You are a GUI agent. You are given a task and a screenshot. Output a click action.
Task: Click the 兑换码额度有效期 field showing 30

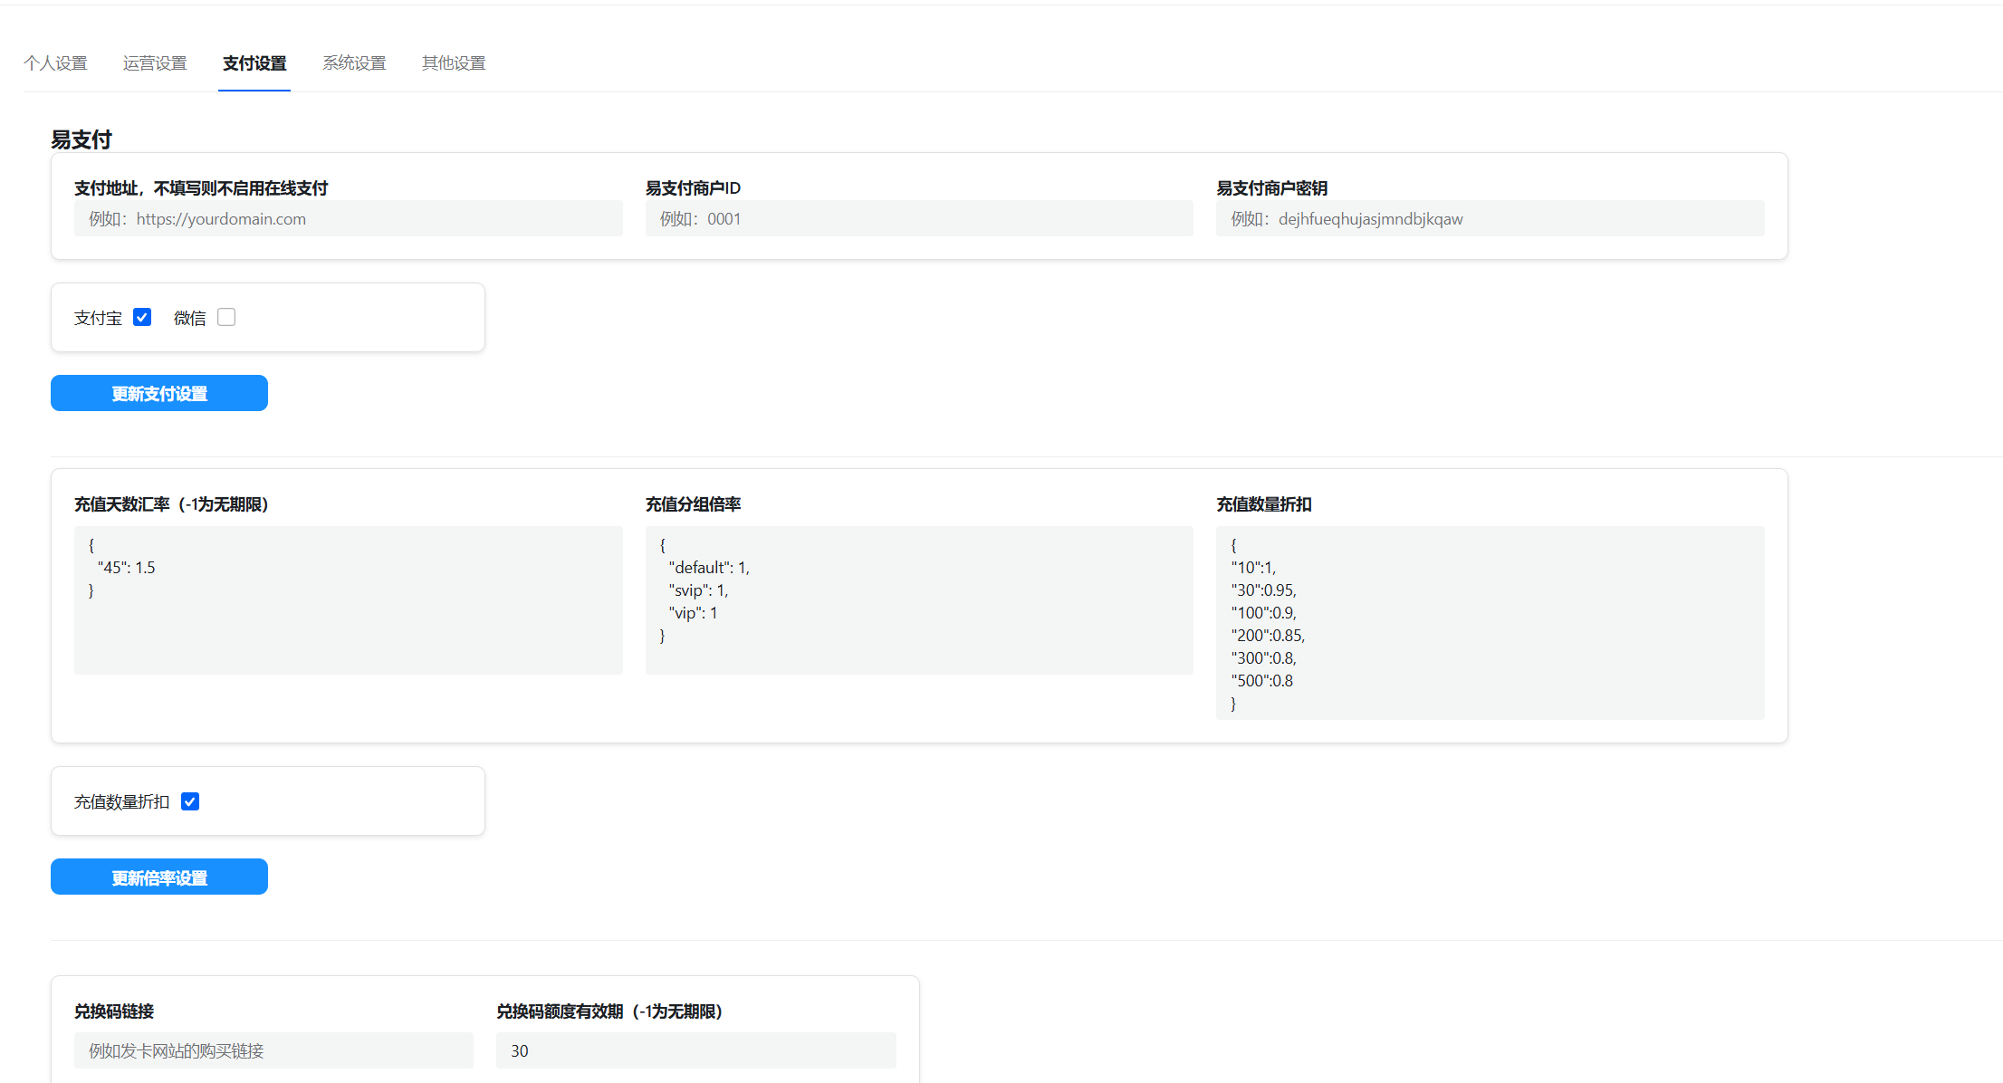pyautogui.click(x=696, y=1050)
